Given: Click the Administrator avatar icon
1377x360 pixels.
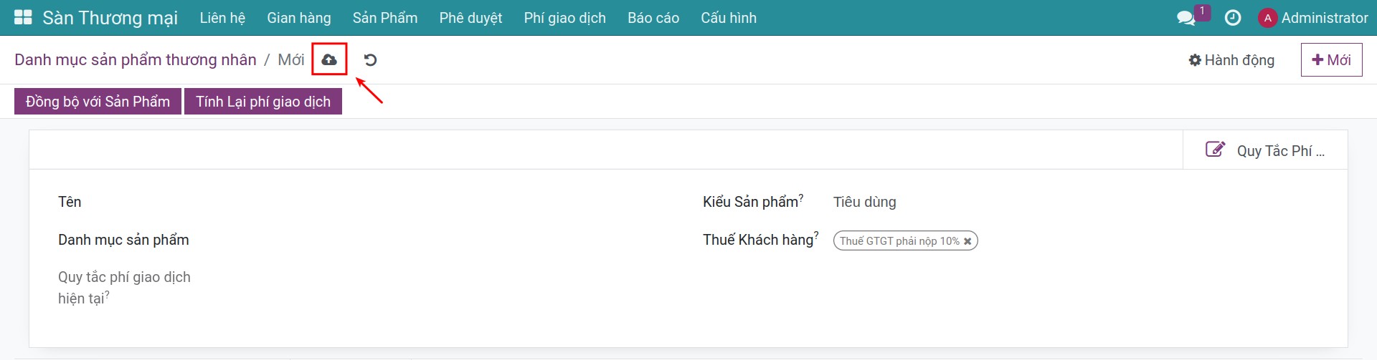Looking at the screenshot, I should click(1267, 18).
